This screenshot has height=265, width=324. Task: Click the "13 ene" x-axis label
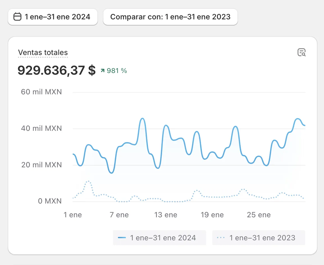166,215
